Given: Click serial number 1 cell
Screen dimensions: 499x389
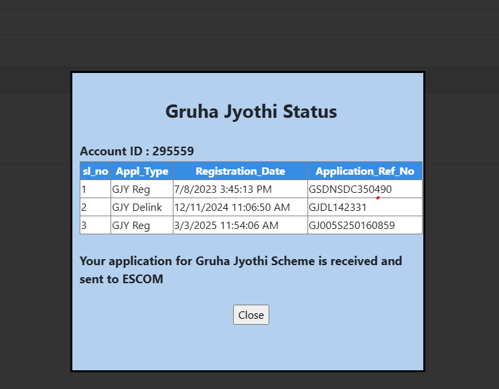Looking at the screenshot, I should click(x=95, y=189).
